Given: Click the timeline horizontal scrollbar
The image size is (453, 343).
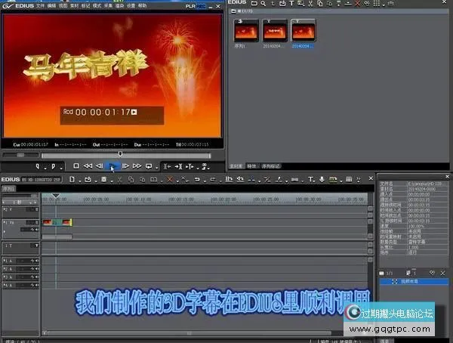Looking at the screenshot, I should tap(189, 333).
